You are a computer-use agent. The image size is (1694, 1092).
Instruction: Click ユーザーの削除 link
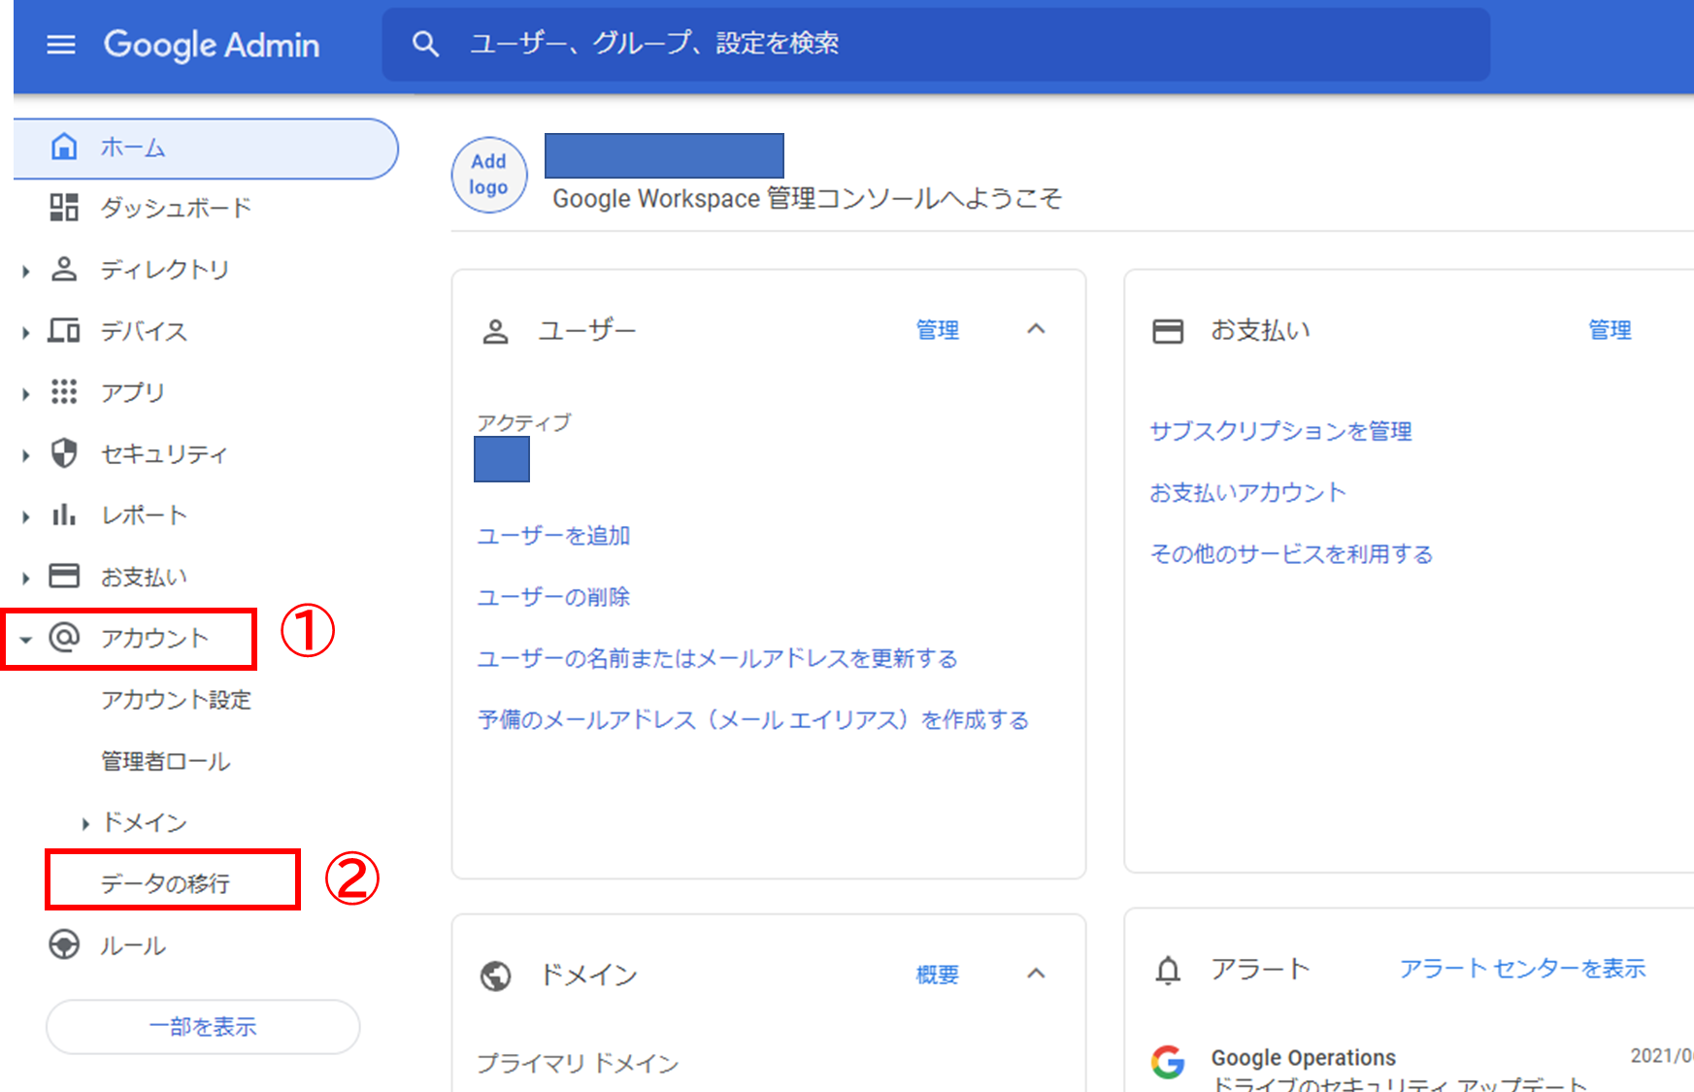click(x=553, y=597)
